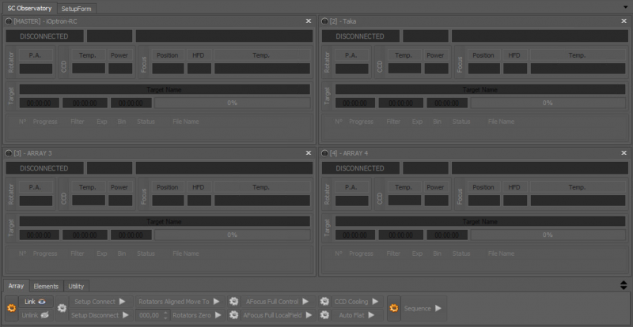Click the HFD label in the Taka focus section
The height and width of the screenshot is (327, 633).
(514, 55)
